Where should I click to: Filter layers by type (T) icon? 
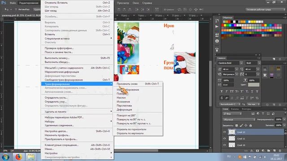[263, 114]
